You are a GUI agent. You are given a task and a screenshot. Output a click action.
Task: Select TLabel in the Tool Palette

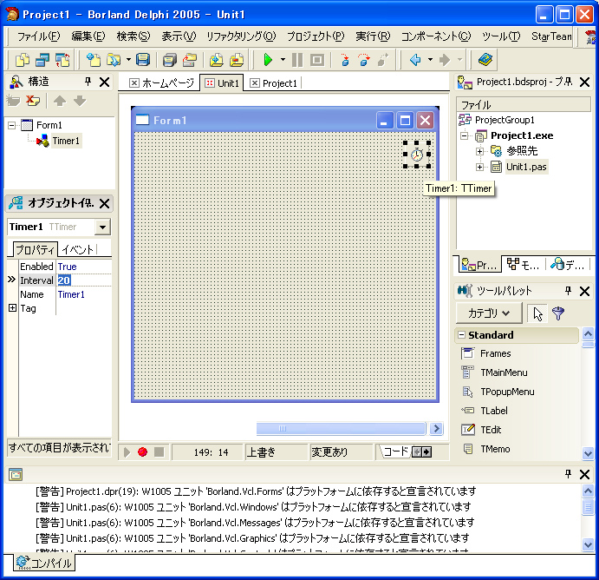pyautogui.click(x=493, y=411)
